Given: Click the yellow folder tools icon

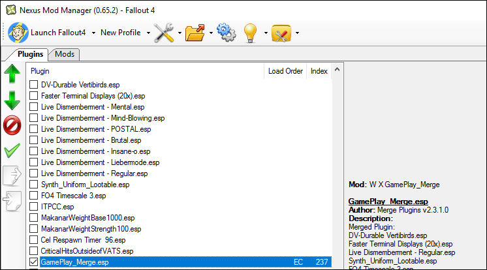Looking at the screenshot, I should 281,33.
